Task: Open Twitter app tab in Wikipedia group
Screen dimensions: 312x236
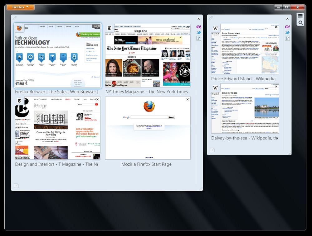Action: [287, 32]
